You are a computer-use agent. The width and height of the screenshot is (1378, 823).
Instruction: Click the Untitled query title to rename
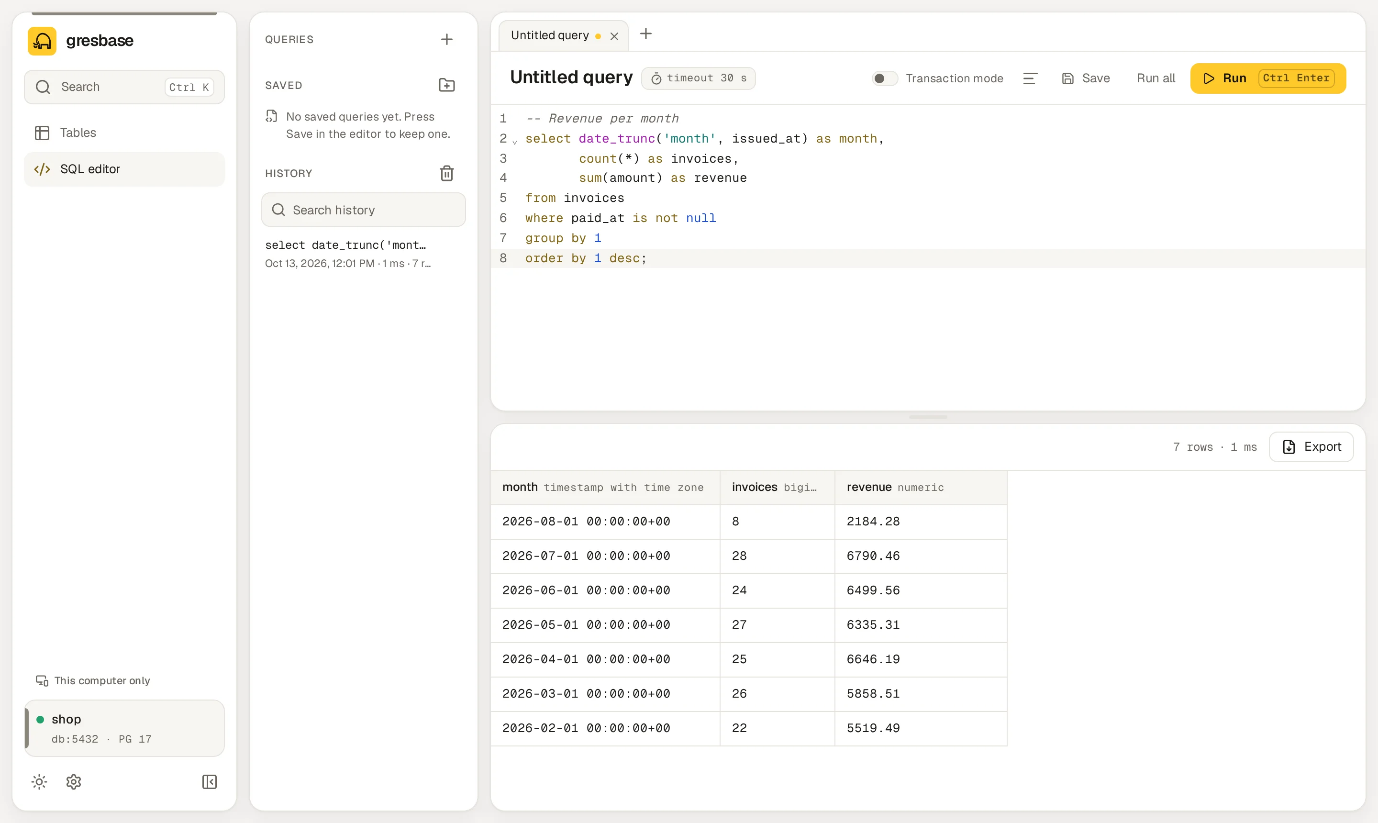(x=571, y=77)
